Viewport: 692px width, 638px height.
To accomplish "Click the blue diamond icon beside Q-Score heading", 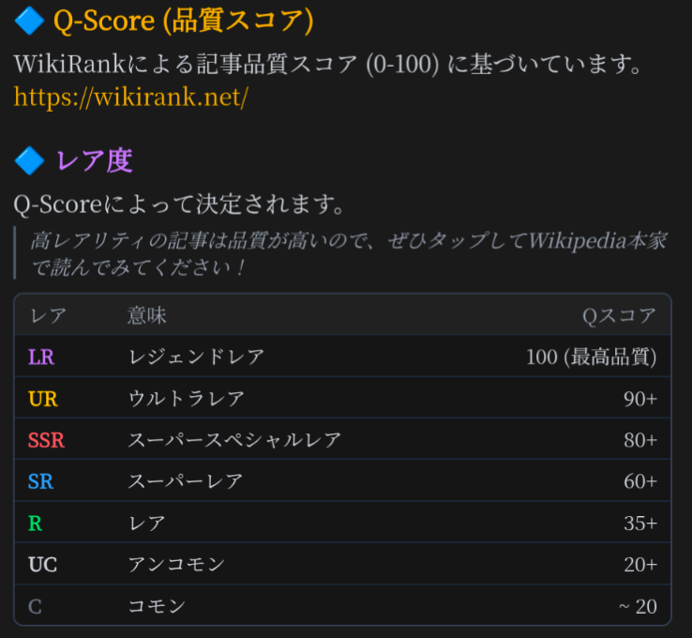I will 30,19.
